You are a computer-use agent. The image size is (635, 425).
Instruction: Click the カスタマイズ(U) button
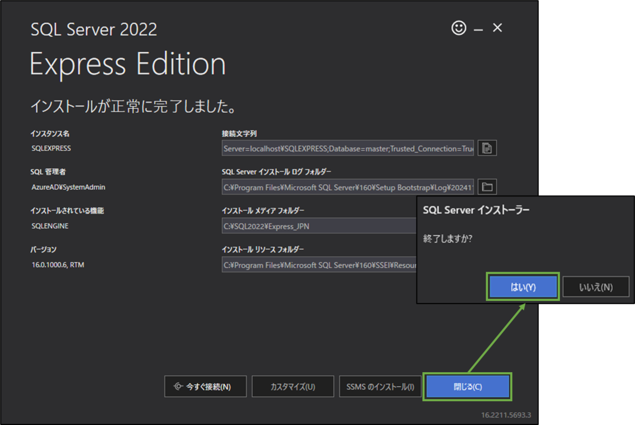[293, 386]
